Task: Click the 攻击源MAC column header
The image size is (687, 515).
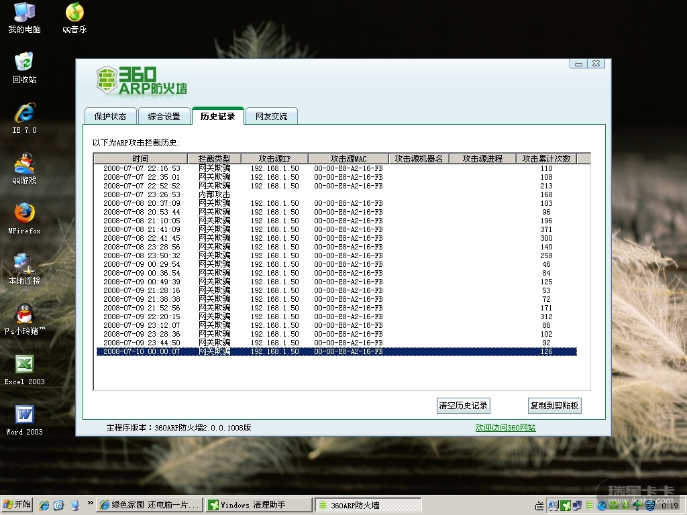Action: click(348, 158)
